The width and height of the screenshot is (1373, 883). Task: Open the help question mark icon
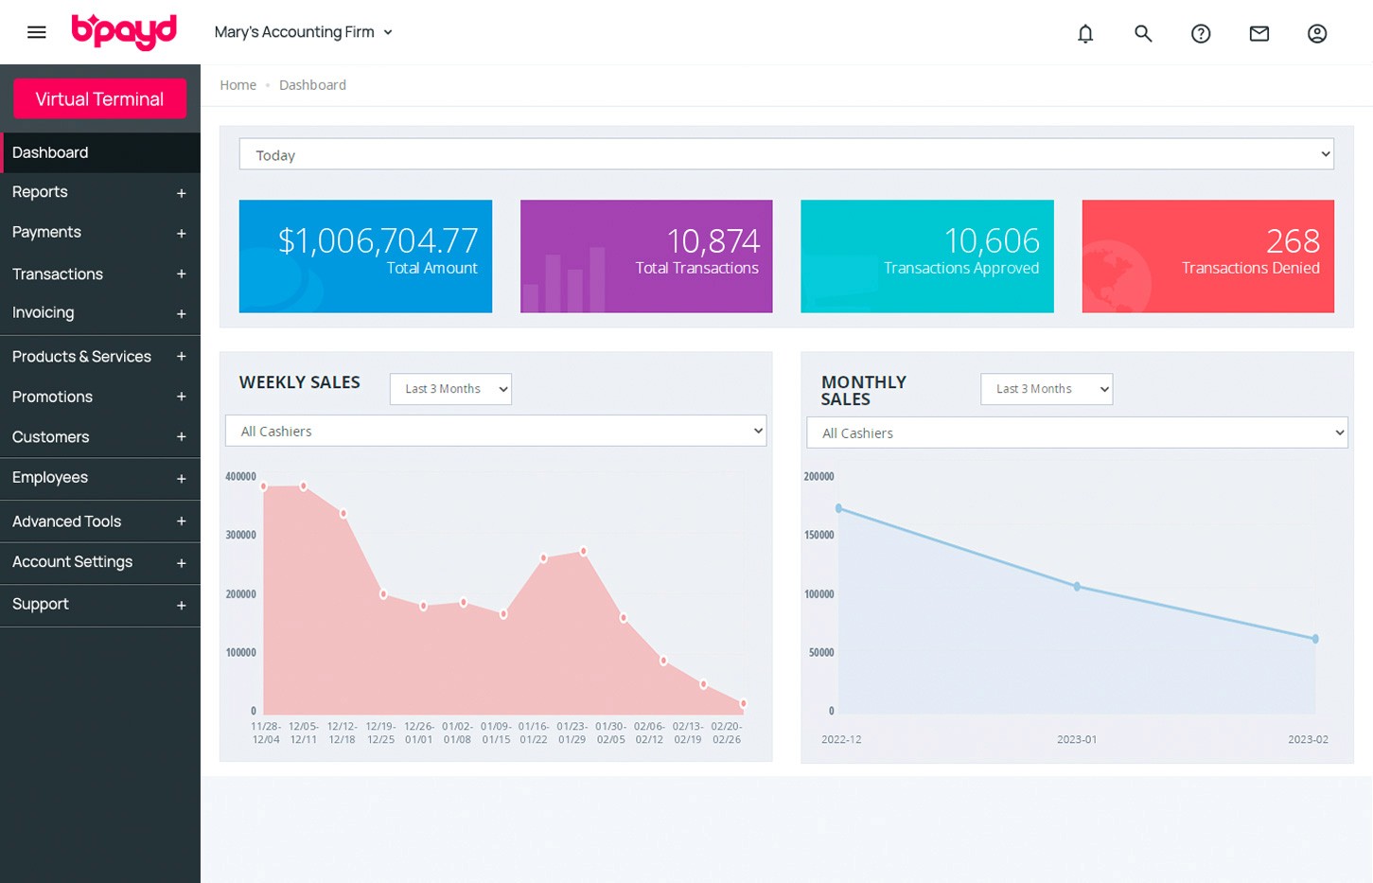[1201, 34]
